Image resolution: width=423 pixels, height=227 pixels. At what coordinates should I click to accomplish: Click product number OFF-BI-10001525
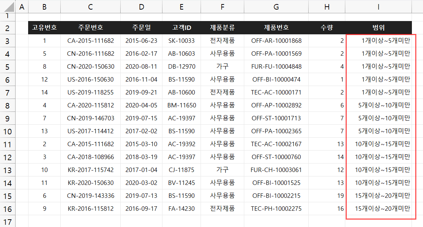coord(276,183)
